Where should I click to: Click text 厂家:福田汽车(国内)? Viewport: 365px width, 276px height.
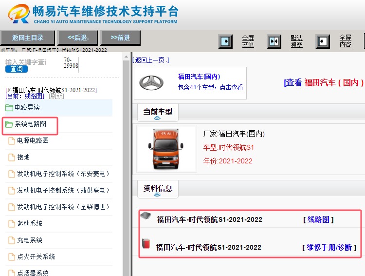coord(234,134)
